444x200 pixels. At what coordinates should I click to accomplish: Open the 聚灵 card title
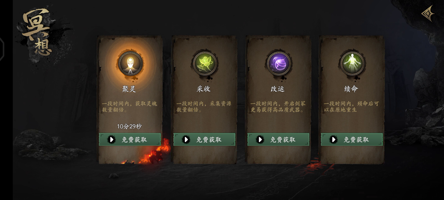[x=129, y=89]
